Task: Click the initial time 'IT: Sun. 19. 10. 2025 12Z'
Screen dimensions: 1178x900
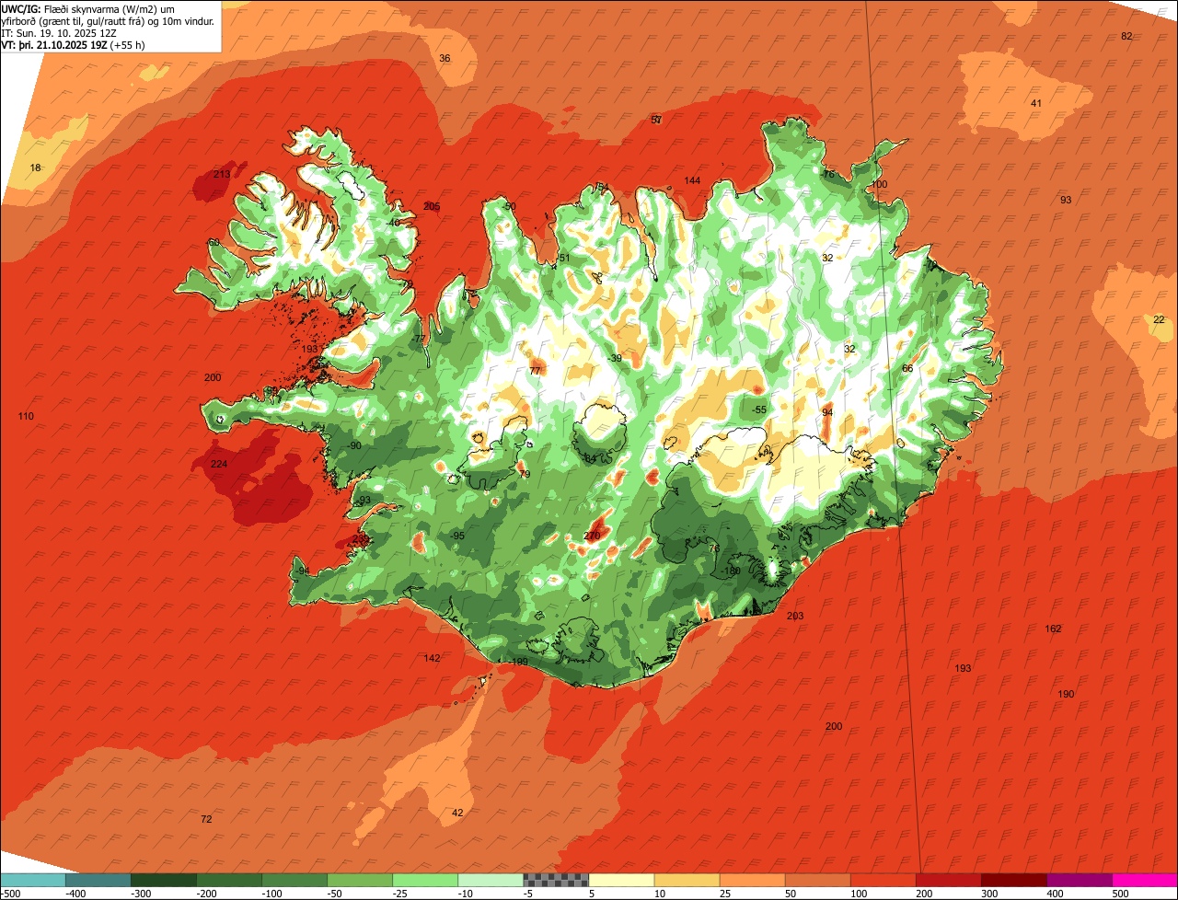Action: (x=61, y=32)
